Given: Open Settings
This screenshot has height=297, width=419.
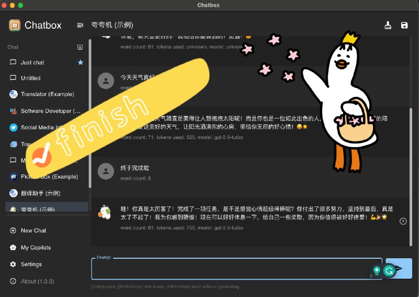Looking at the screenshot, I should tap(47, 264).
